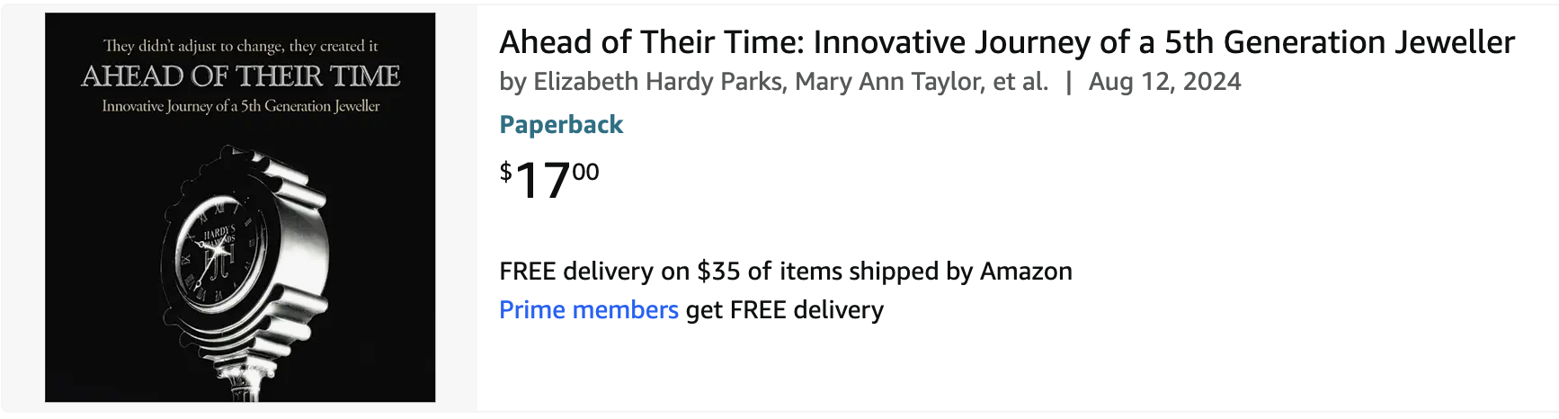Click author name Elizabeth Hardy Parks
1559x419 pixels.
(x=658, y=82)
